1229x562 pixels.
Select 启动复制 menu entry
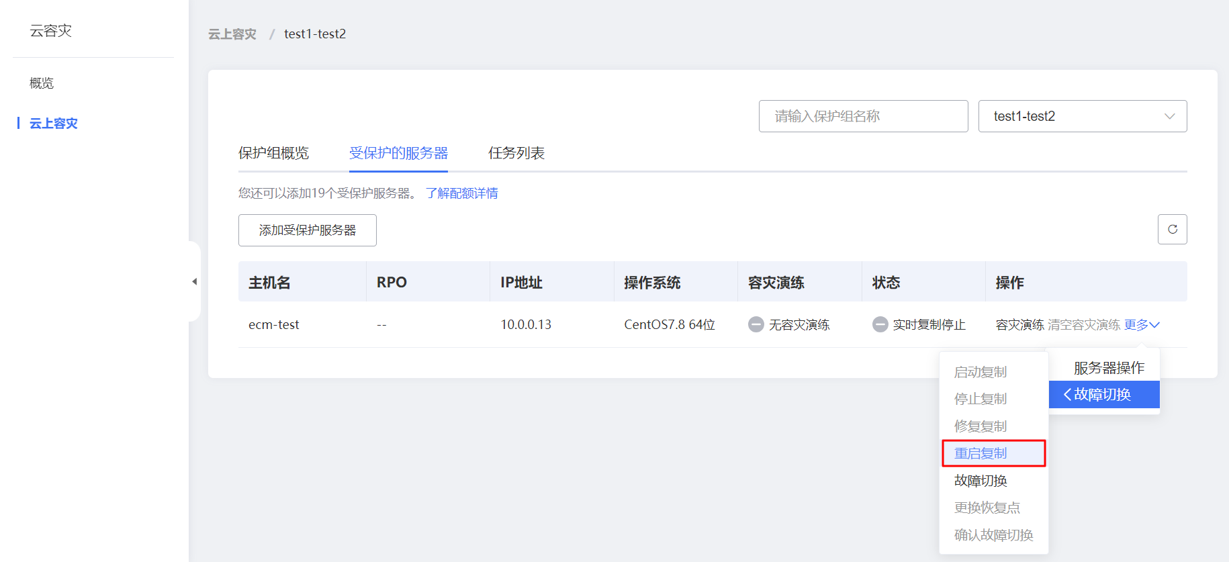point(981,372)
